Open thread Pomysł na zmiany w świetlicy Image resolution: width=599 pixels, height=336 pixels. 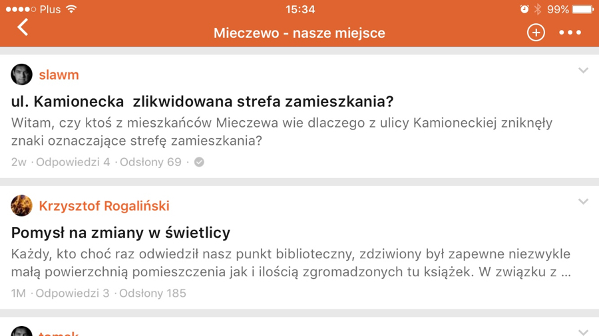coord(120,232)
